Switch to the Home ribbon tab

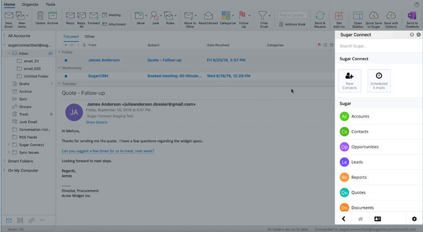tap(9, 4)
